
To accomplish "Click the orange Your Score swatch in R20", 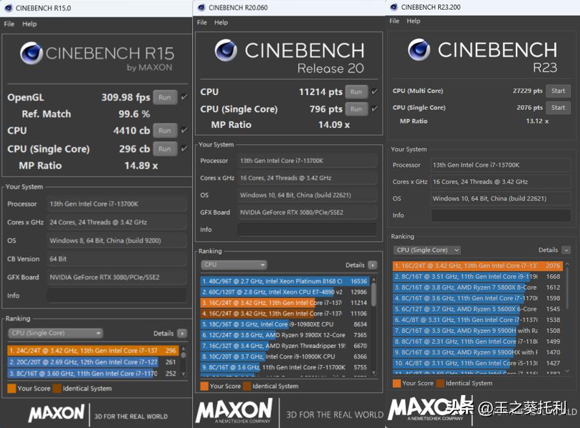I will pos(205,386).
